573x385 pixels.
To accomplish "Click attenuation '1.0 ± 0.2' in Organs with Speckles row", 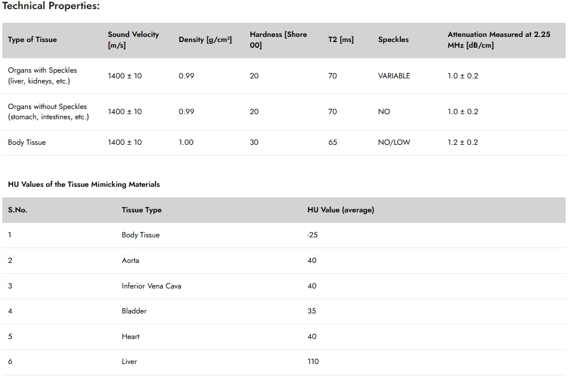I will (x=462, y=76).
